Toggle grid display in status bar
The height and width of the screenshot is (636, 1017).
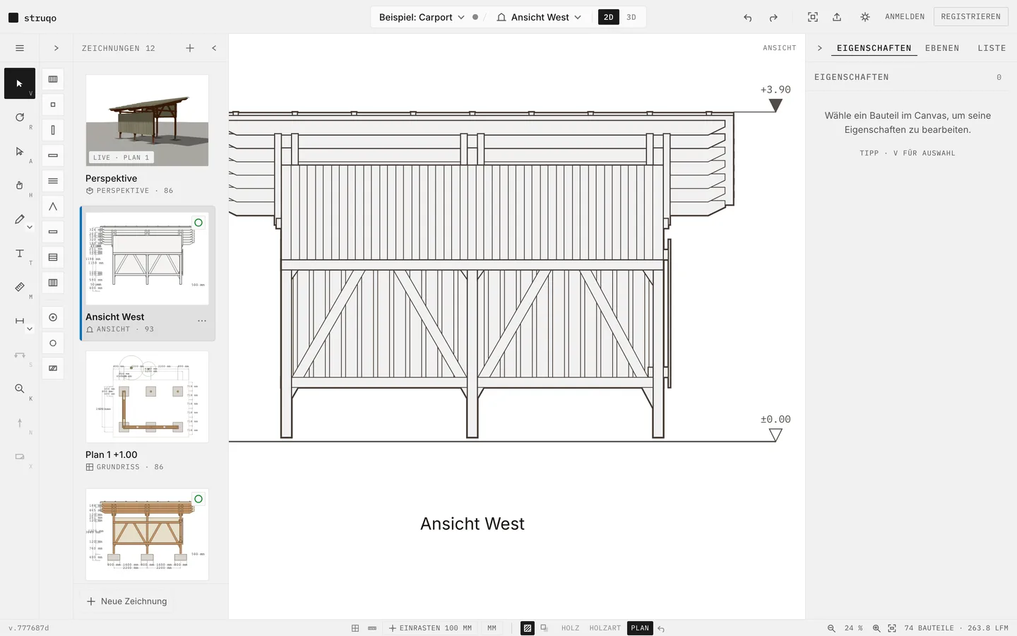pos(355,628)
